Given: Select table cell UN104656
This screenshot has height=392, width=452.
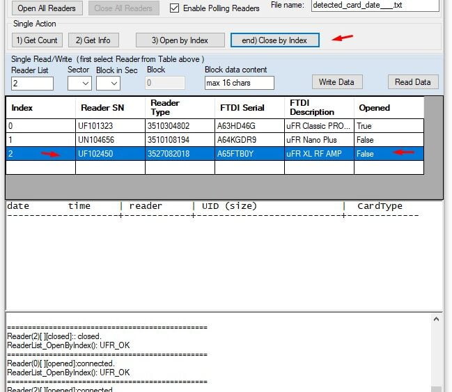Looking at the screenshot, I should pos(111,140).
